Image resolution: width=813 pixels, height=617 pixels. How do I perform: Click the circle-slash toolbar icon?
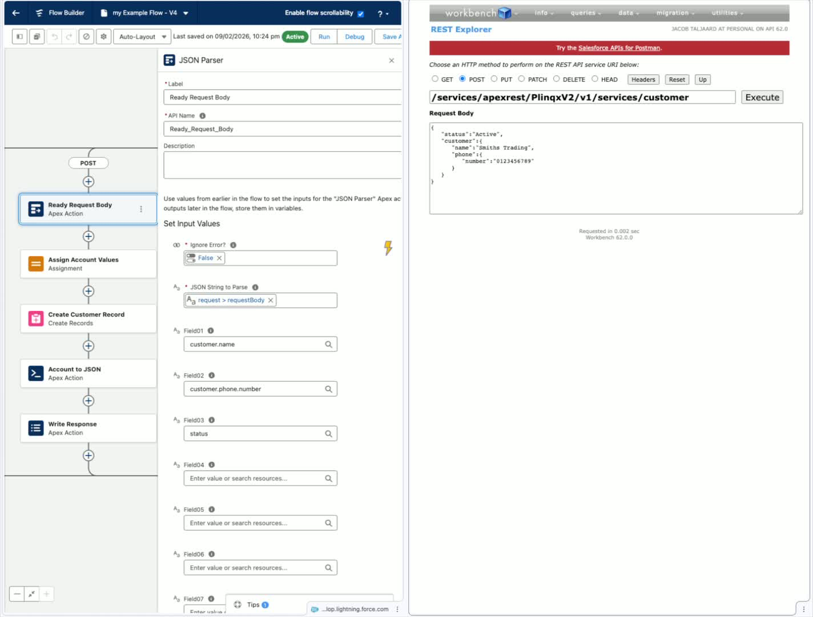point(86,37)
